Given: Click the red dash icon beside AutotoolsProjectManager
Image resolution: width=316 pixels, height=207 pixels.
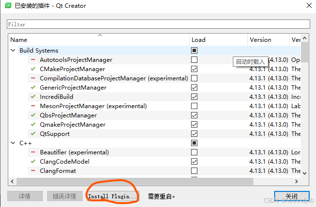Looking at the screenshot, I should 33,59.
